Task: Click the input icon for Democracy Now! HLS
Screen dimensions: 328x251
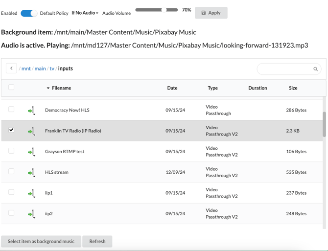Action: [31, 111]
